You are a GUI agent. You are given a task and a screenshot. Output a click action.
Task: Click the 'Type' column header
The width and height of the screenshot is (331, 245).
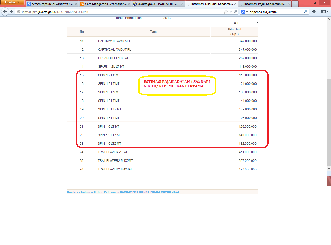(153, 32)
